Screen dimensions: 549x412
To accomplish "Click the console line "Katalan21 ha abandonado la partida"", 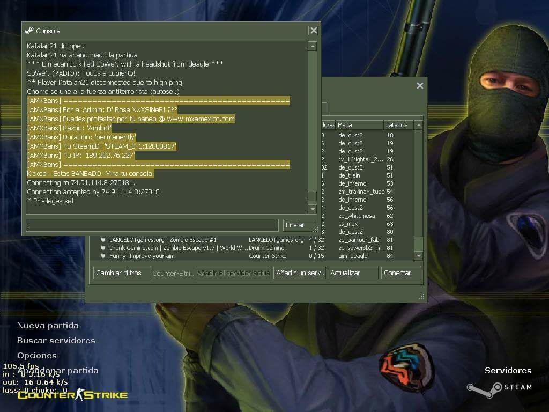I will pos(82,55).
